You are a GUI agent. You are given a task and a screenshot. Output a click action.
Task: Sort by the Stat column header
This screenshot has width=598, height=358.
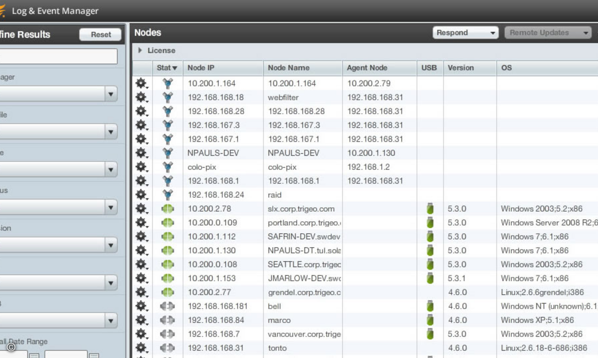pyautogui.click(x=167, y=68)
